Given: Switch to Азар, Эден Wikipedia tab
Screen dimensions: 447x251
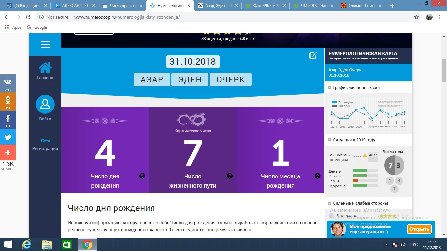Looking at the screenshot, I should click(x=218, y=6).
